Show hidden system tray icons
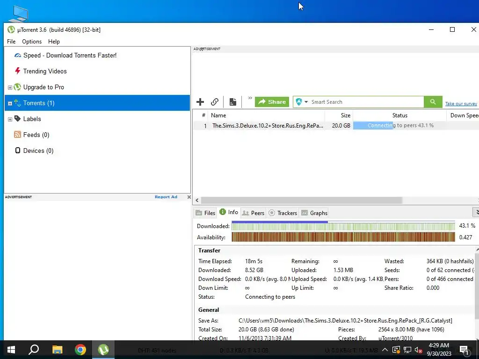This screenshot has width=479, height=359. tap(385, 350)
